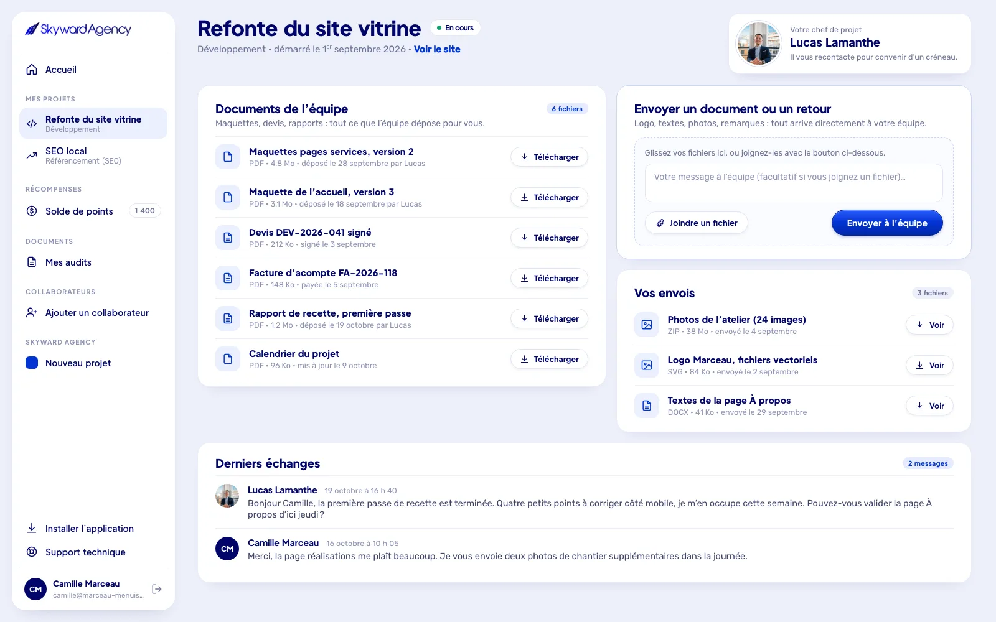This screenshot has width=996, height=622.
Task: Download Maquettes pages services, version 2
Action: (x=549, y=157)
